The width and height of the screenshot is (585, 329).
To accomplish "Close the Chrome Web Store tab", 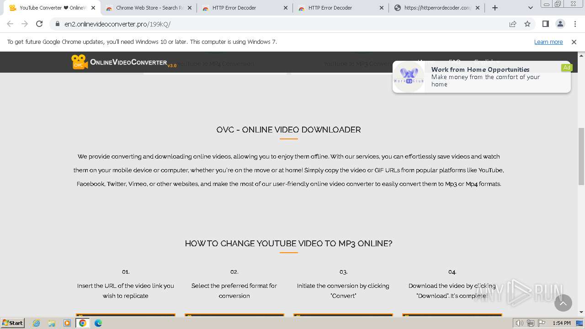I will pyautogui.click(x=190, y=8).
